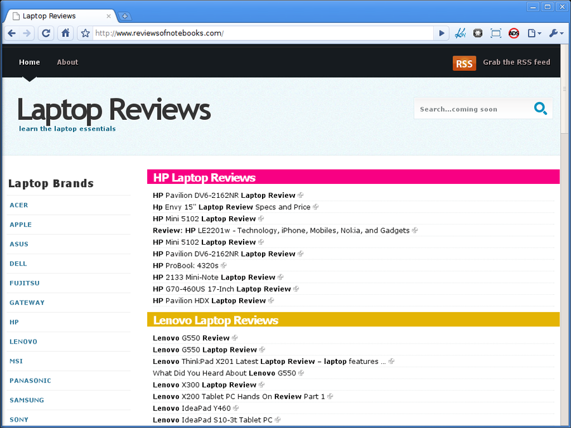Image resolution: width=571 pixels, height=428 pixels.
Task: Click the yellow Lenovo Laptop Reviews heading
Action: pyautogui.click(x=216, y=320)
